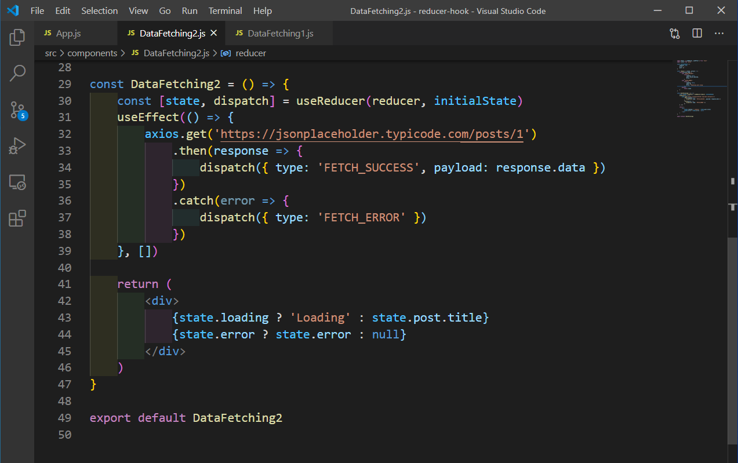The image size is (738, 463).
Task: Minimize the VS Code window
Action: tap(658, 10)
